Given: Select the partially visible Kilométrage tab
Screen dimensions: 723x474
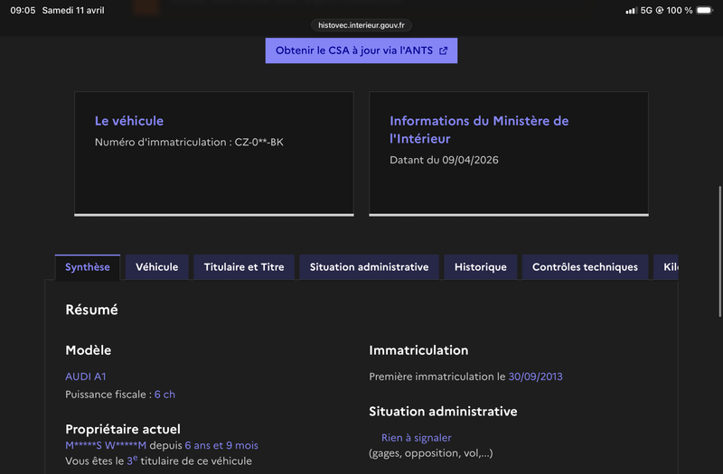Looking at the screenshot, I should tap(666, 267).
